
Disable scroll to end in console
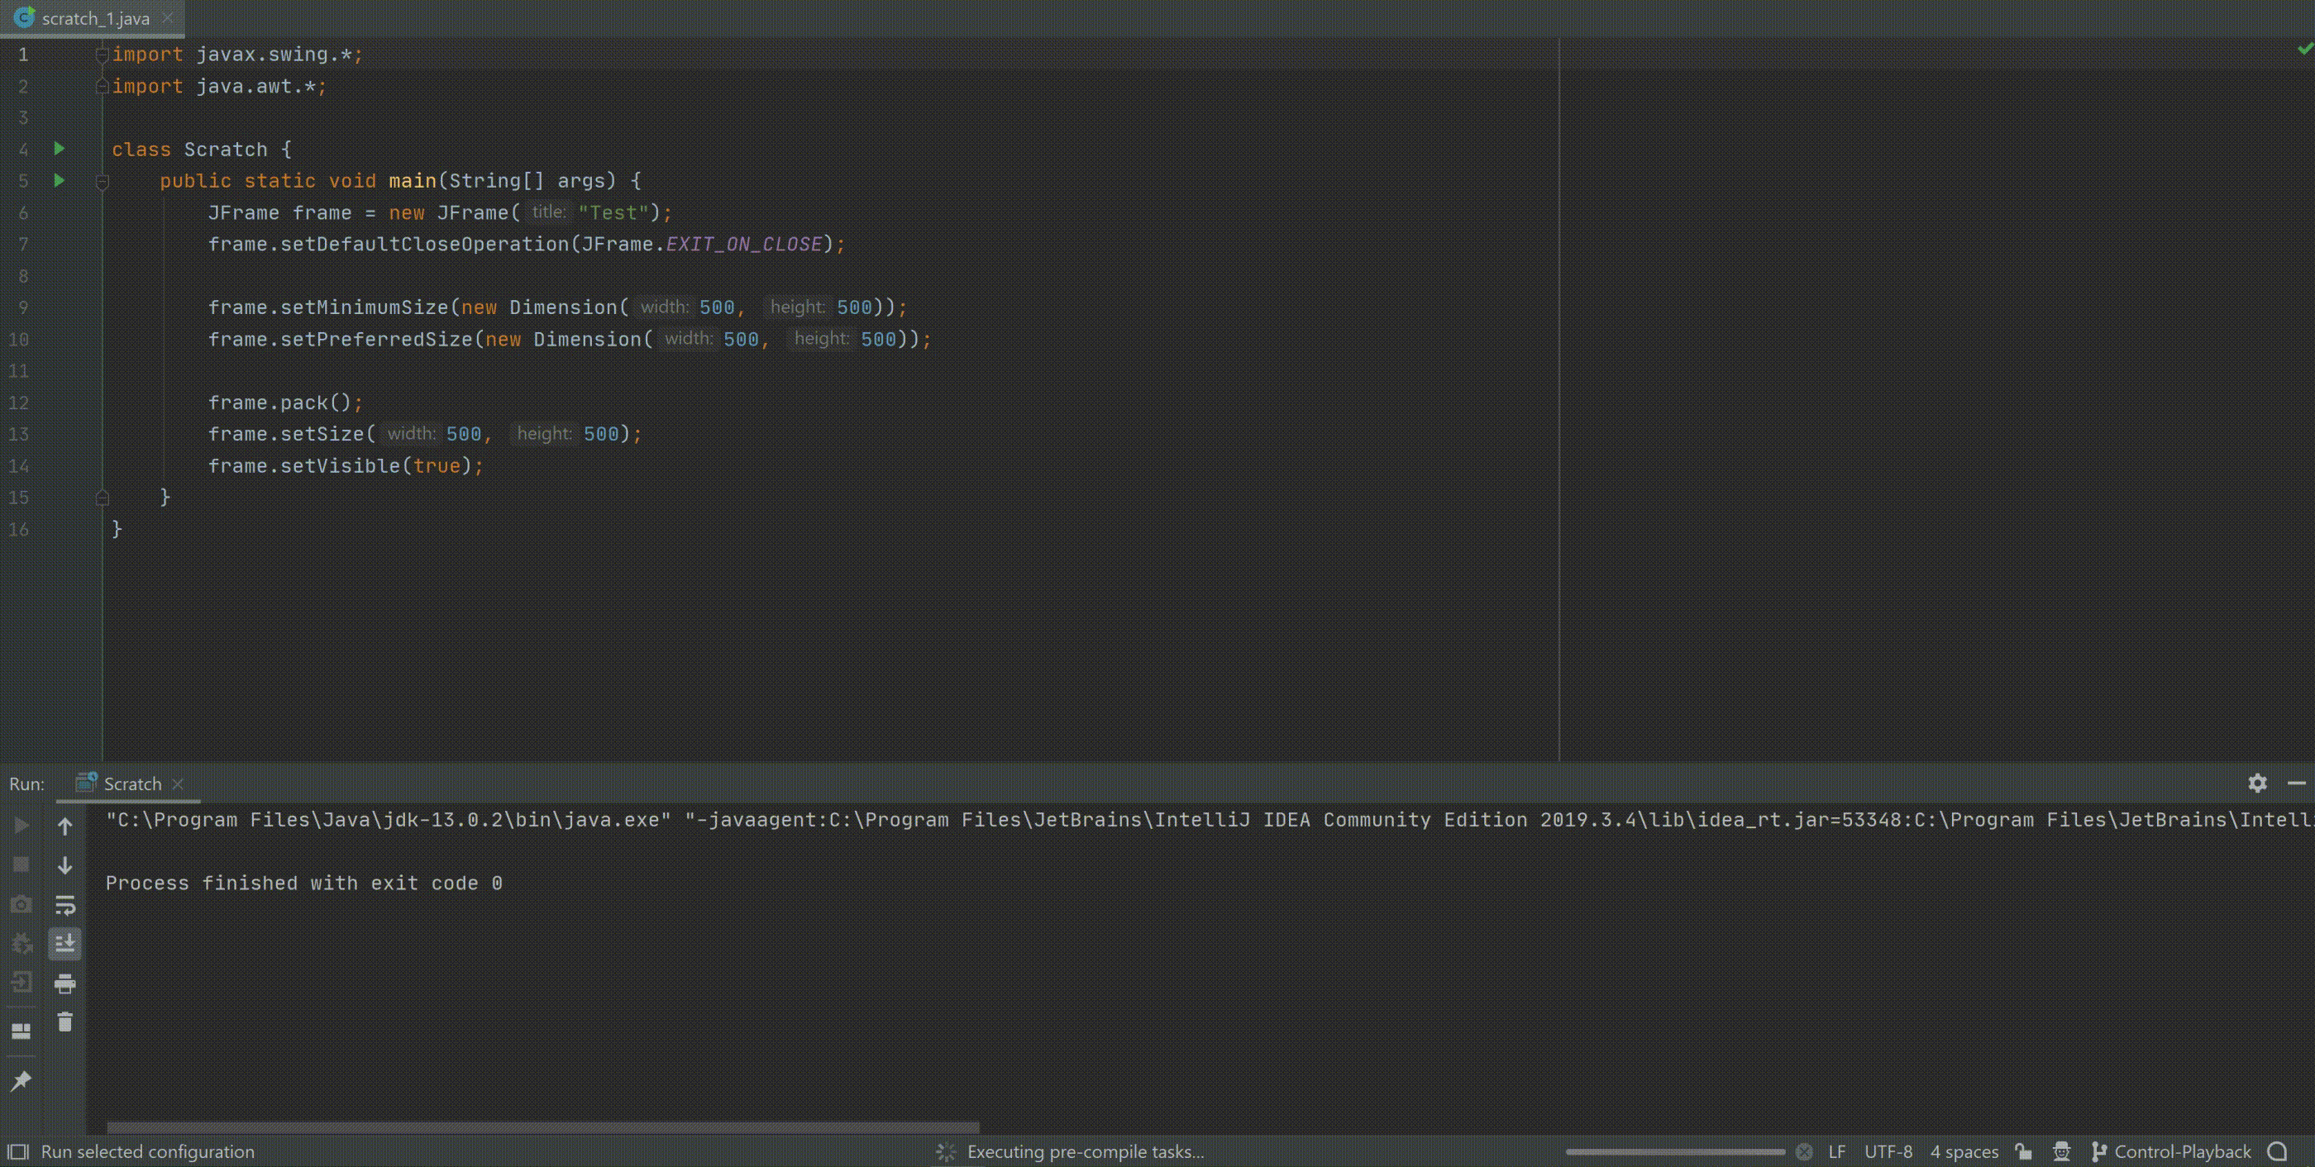(64, 943)
